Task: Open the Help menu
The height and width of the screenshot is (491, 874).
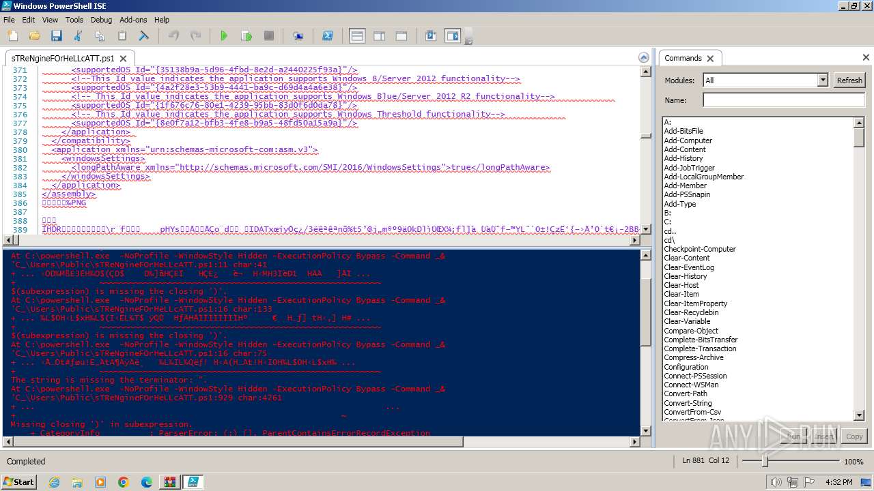Action: coord(162,20)
